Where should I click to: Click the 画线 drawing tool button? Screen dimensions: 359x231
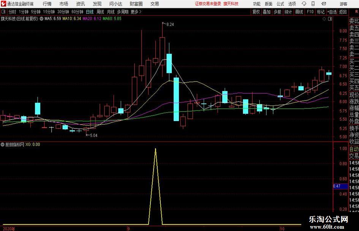(299, 12)
